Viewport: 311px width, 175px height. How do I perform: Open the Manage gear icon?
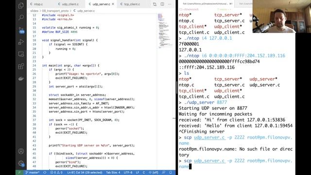point(21,163)
